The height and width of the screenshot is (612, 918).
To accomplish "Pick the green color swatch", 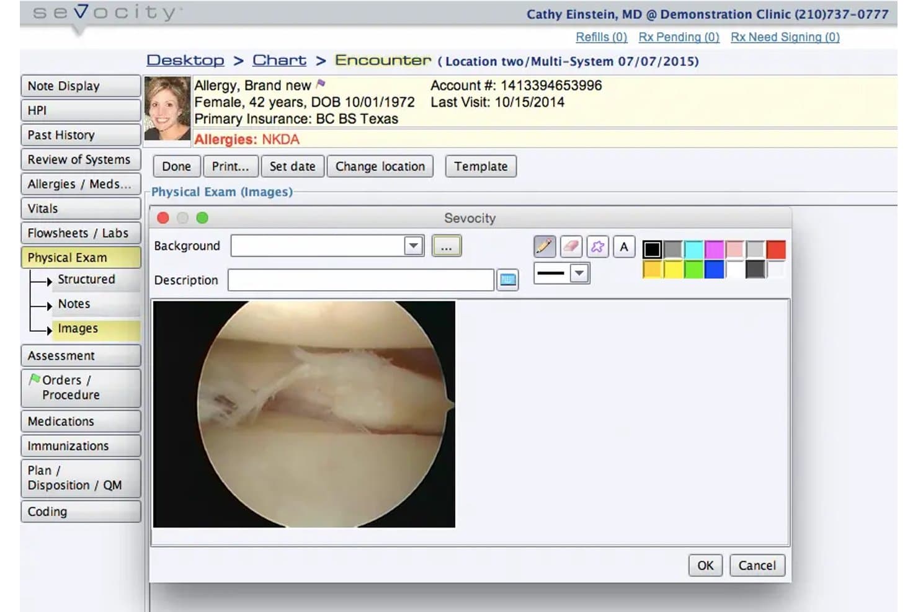I will pyautogui.click(x=693, y=270).
